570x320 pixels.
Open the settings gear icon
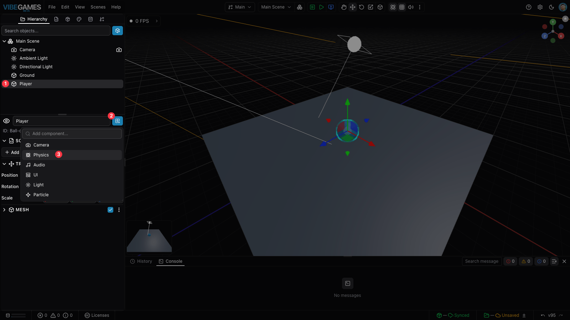pos(540,7)
